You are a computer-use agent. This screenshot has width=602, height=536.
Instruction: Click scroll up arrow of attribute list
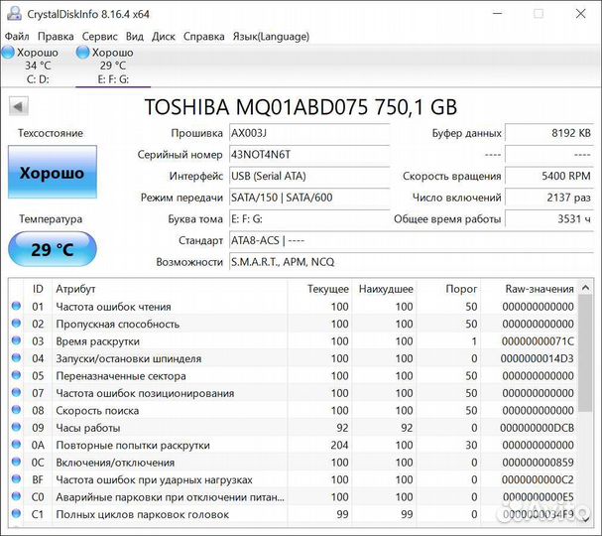pos(585,288)
